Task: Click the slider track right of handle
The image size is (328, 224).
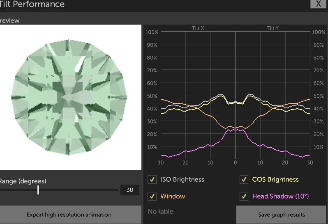Action: [78, 190]
